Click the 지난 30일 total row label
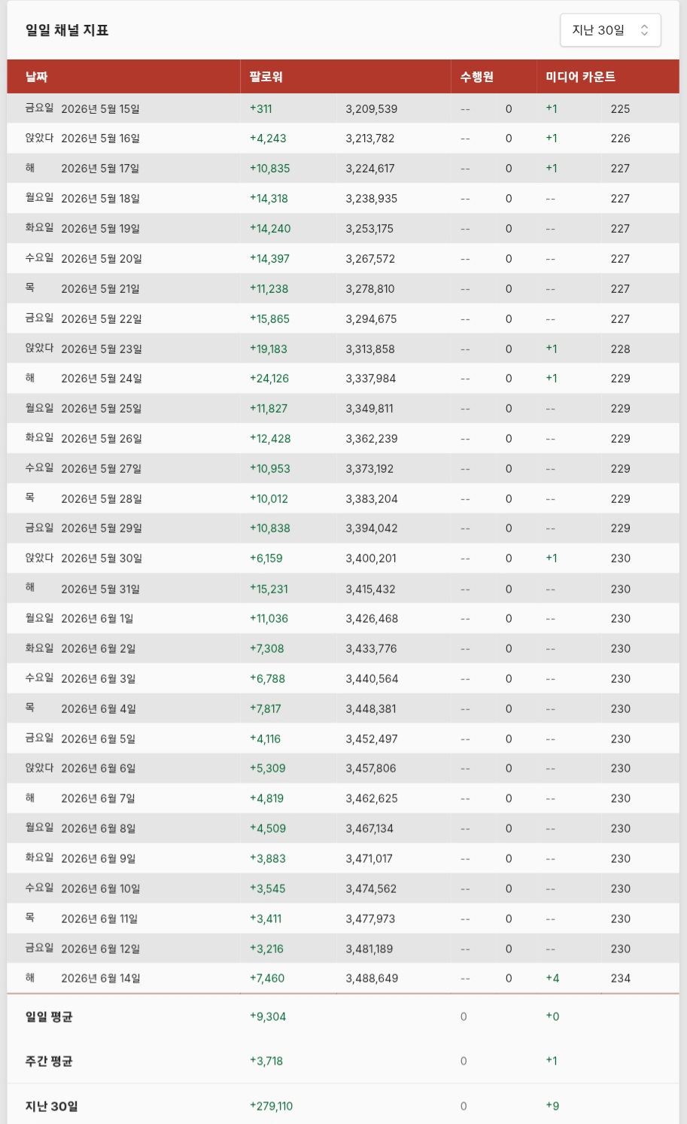 [x=51, y=1106]
